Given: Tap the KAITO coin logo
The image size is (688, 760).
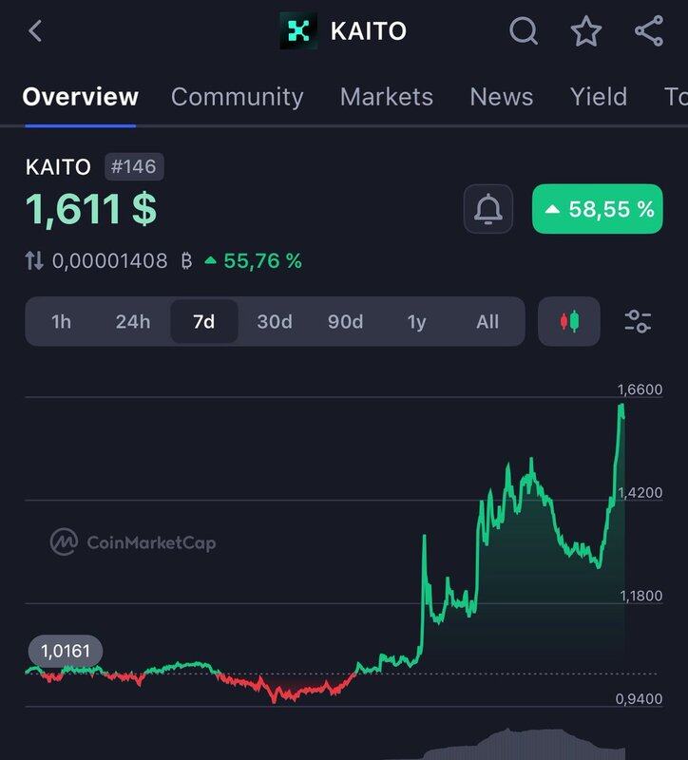Looking at the screenshot, I should point(298,31).
